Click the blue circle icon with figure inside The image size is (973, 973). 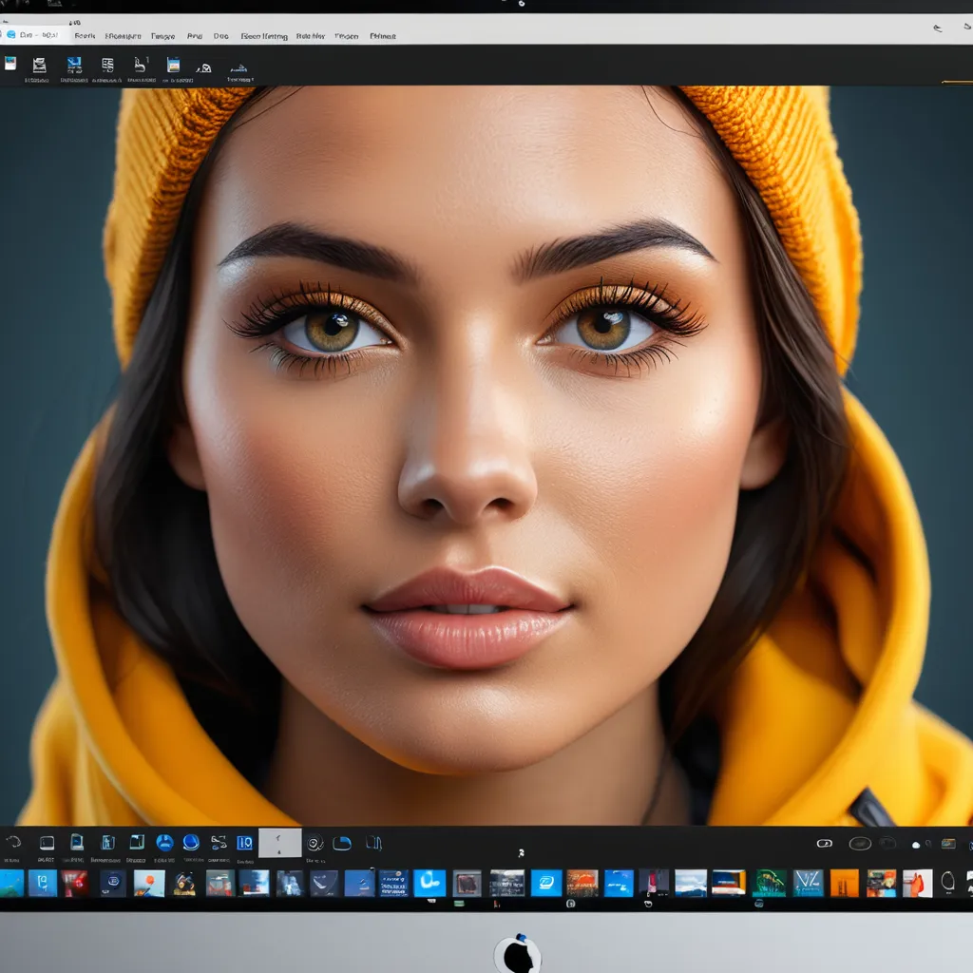(164, 842)
